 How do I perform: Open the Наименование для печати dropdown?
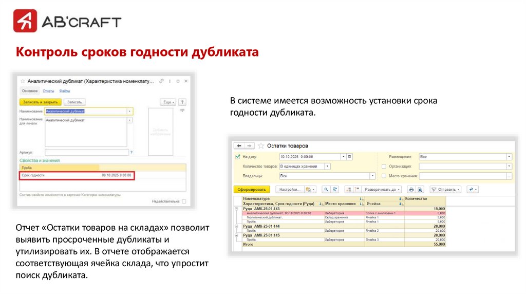129,120
